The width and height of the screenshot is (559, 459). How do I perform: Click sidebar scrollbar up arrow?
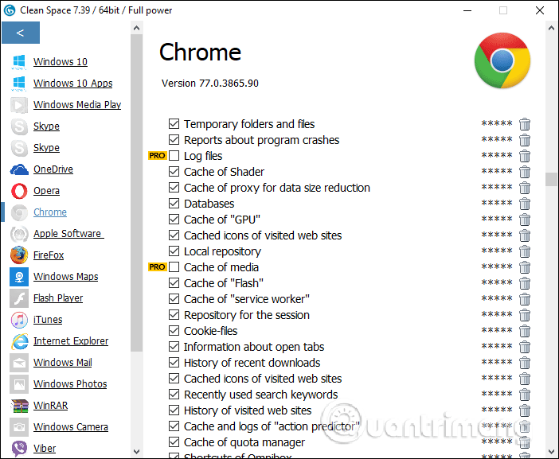point(136,28)
